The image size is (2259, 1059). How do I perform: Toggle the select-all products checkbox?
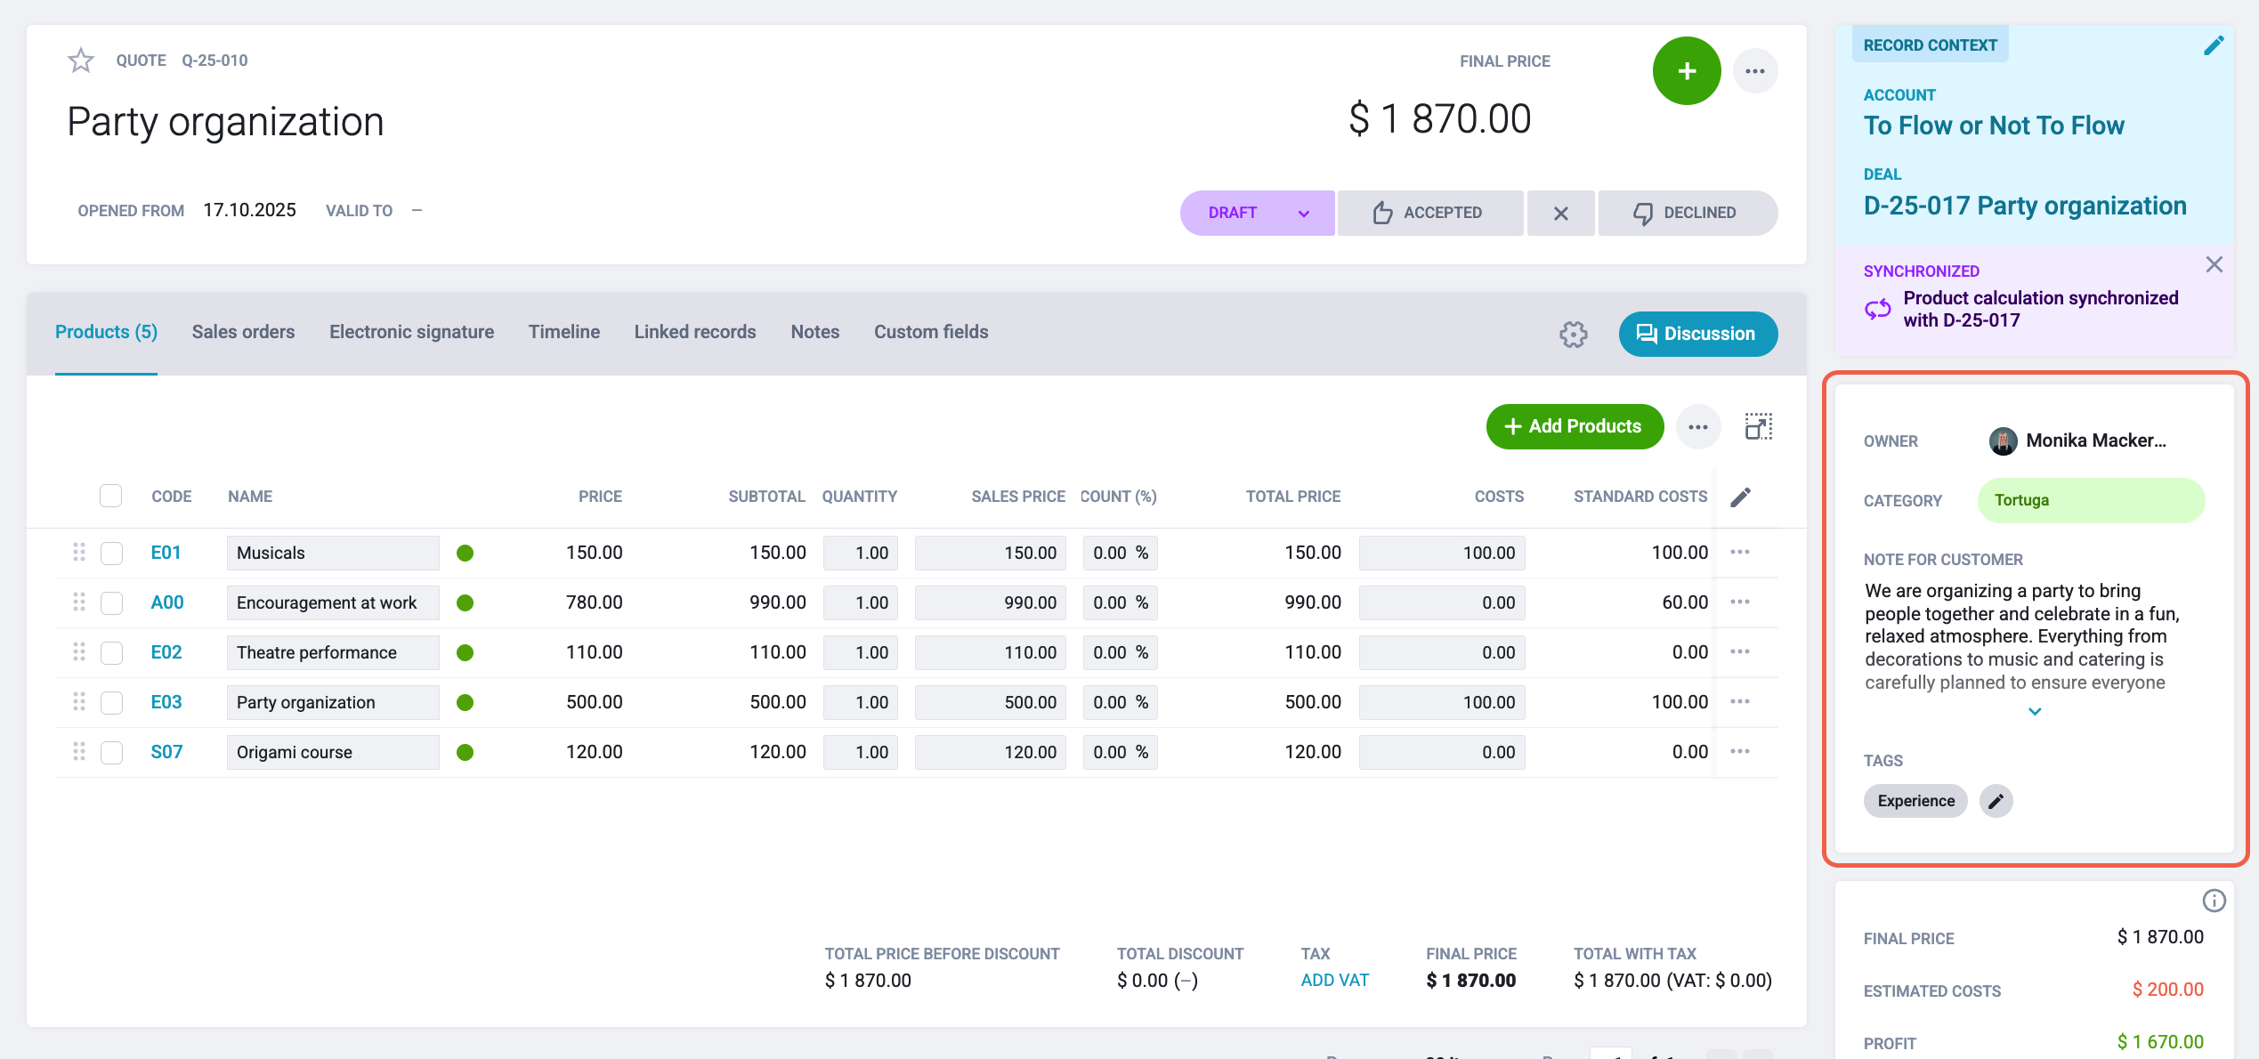click(110, 496)
